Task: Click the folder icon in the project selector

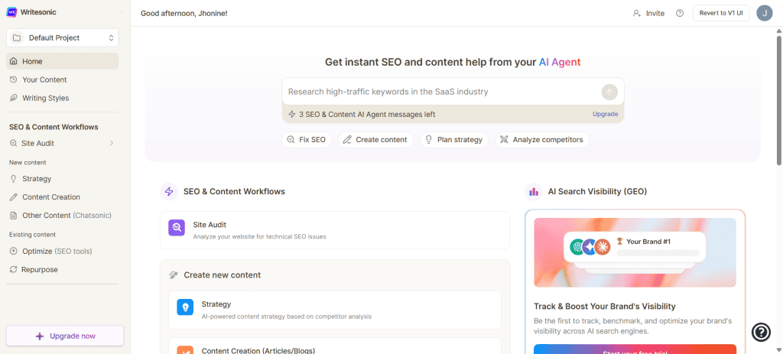Action: [x=18, y=38]
